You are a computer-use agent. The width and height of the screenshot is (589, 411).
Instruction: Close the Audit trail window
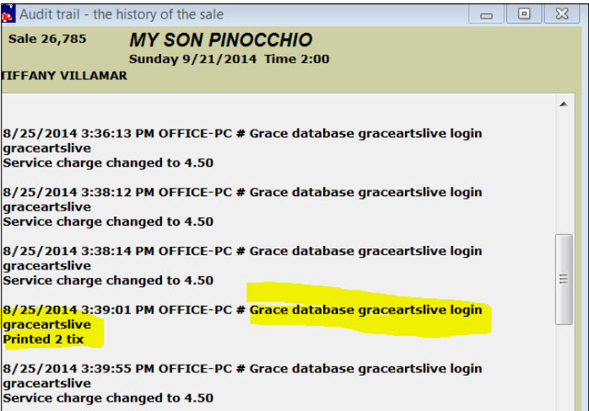(x=562, y=14)
